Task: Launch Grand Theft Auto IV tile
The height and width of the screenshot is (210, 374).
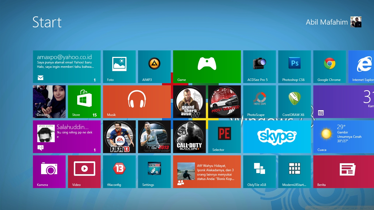Action: (x=189, y=102)
